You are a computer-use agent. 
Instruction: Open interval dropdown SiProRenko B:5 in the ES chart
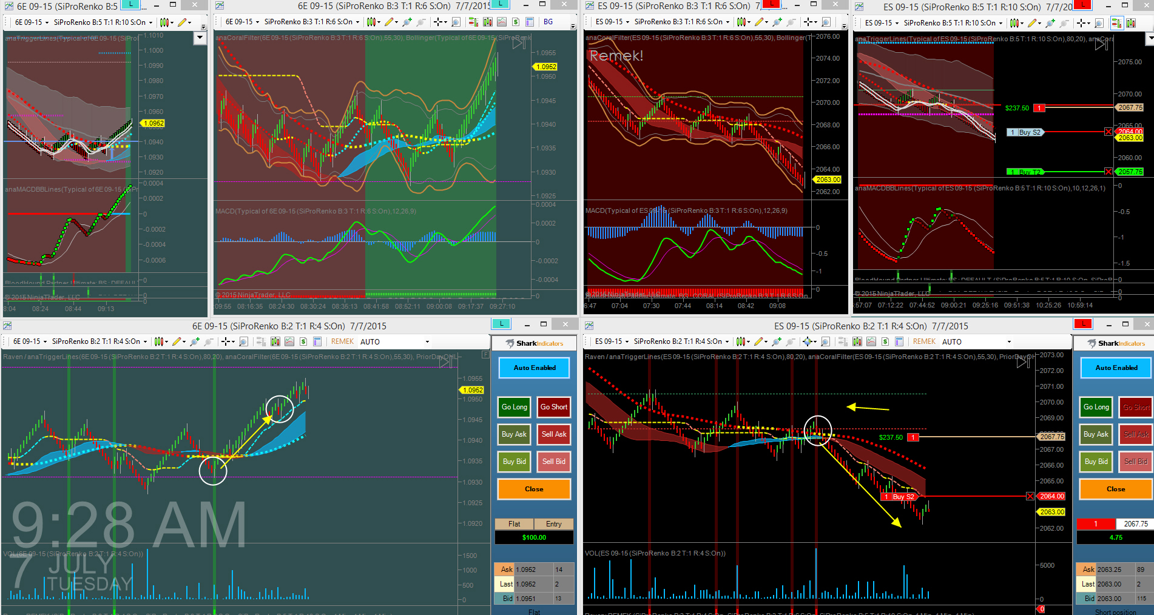953,23
